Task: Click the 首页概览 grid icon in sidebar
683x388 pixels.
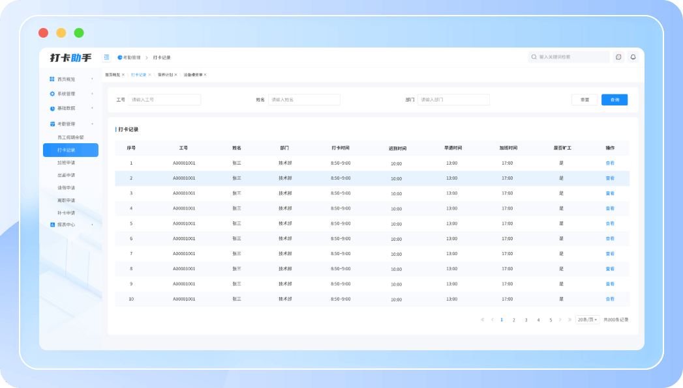Action: (x=52, y=79)
